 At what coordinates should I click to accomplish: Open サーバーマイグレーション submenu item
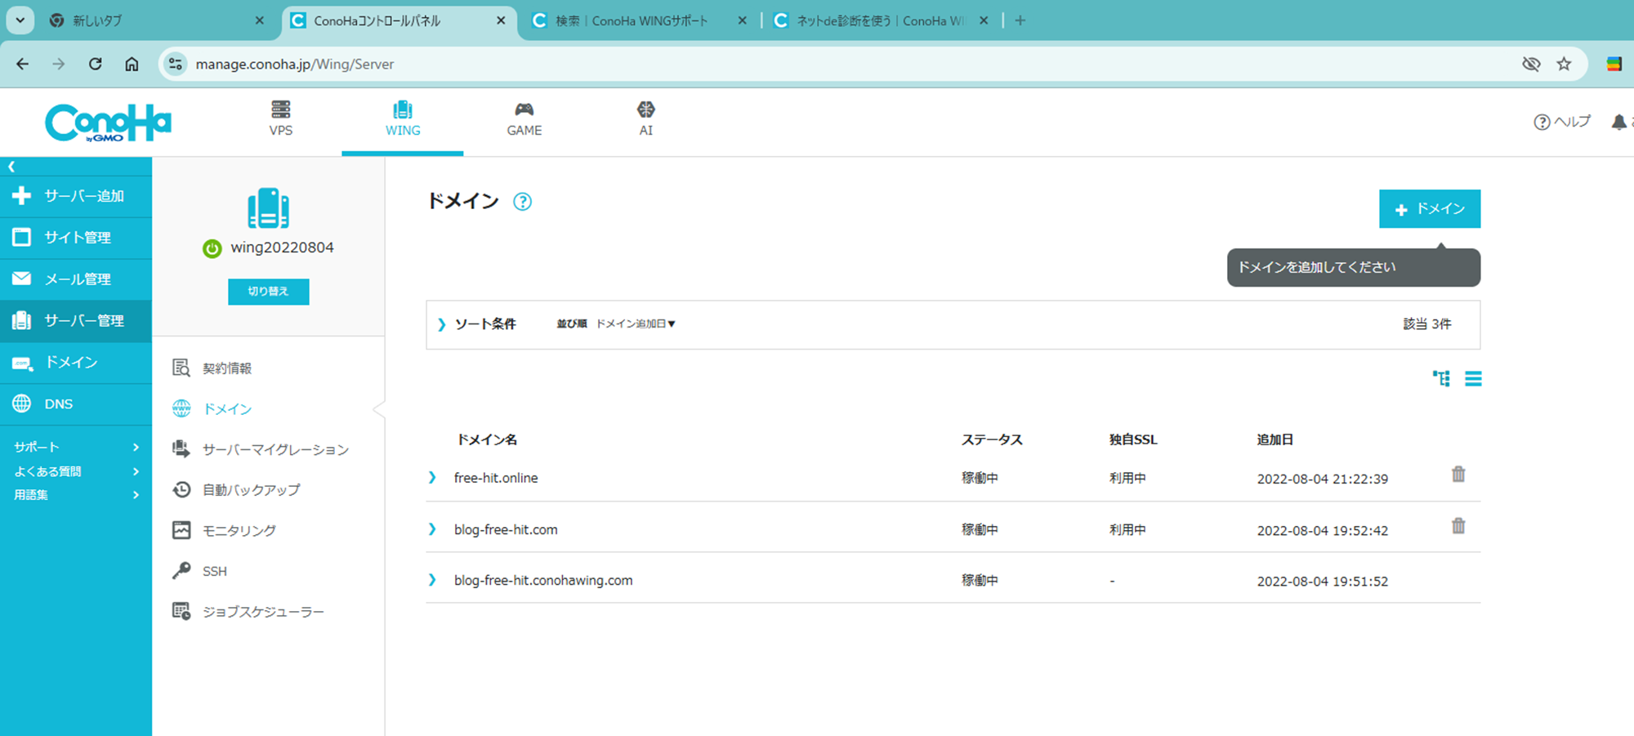point(261,449)
